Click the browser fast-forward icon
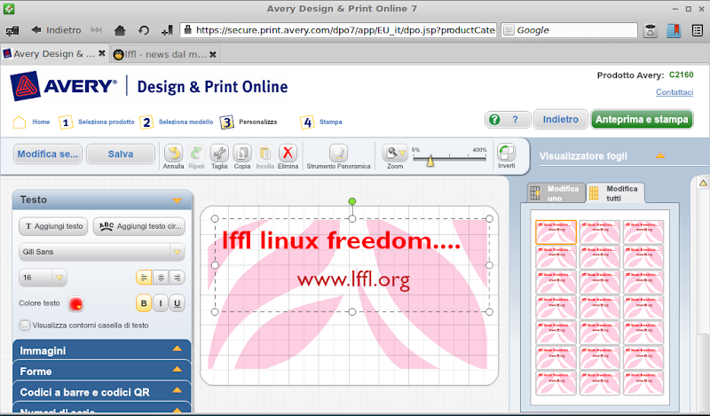710x416 pixels. 97,30
